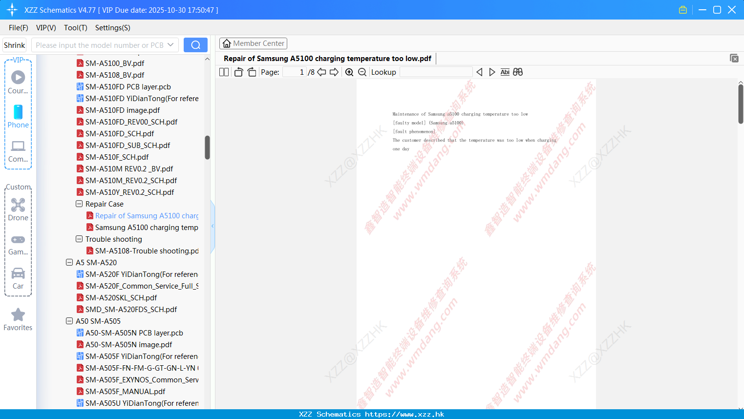Open SM-A520F YiDianTong file
This screenshot has width=744, height=419.
point(137,274)
